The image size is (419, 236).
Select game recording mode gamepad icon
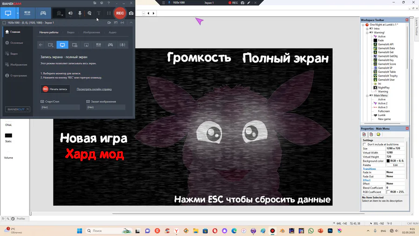(43, 13)
